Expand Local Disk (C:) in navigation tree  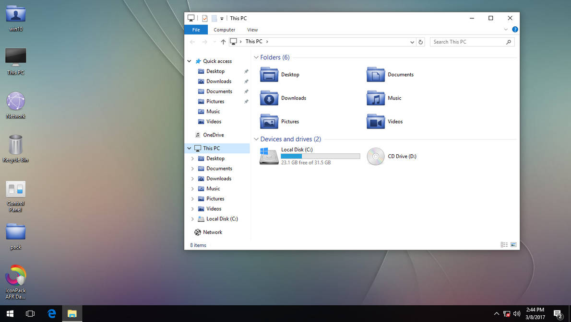[x=192, y=219]
